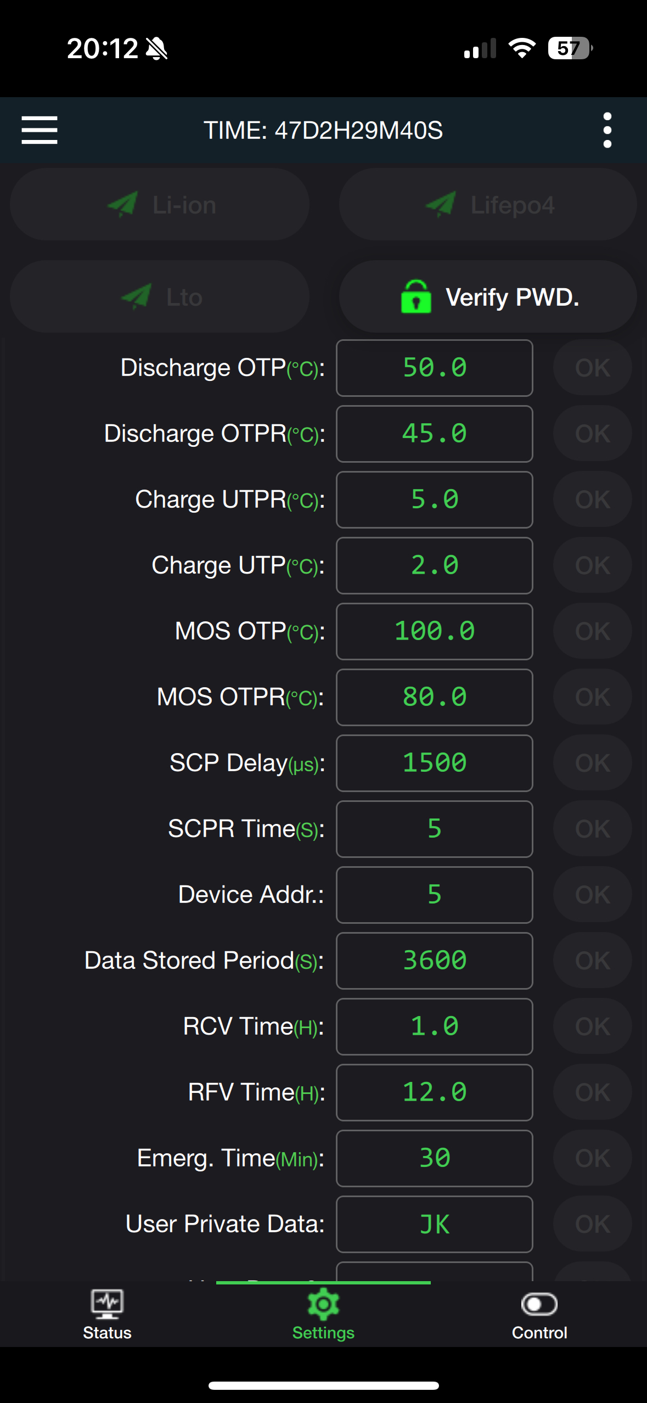647x1403 pixels.
Task: Tap the Li-ion paper plane icon
Action: (122, 205)
